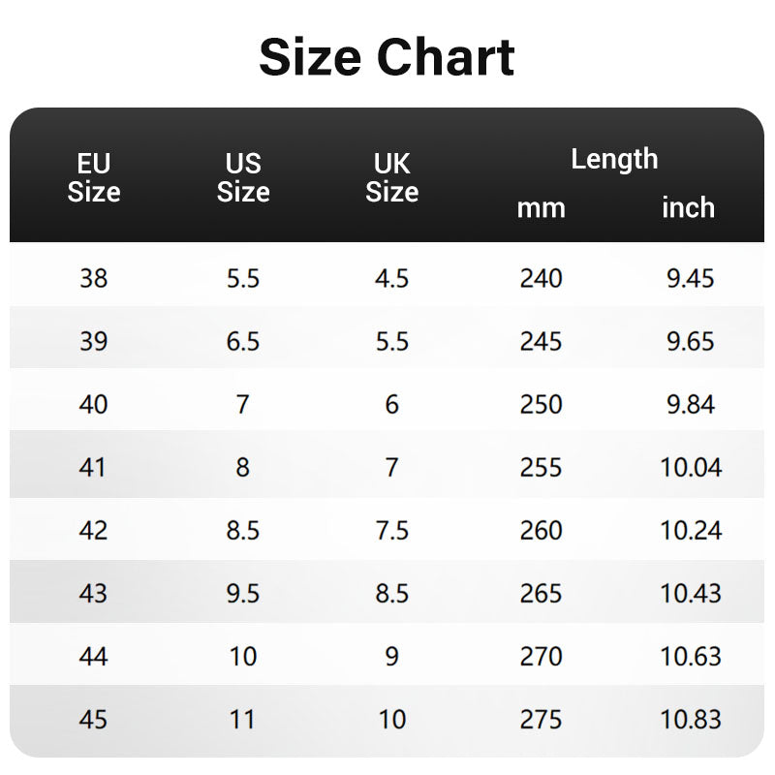The height and width of the screenshot is (775, 775).
Task: Click UK size 4.5 cell
Action: pos(391,279)
